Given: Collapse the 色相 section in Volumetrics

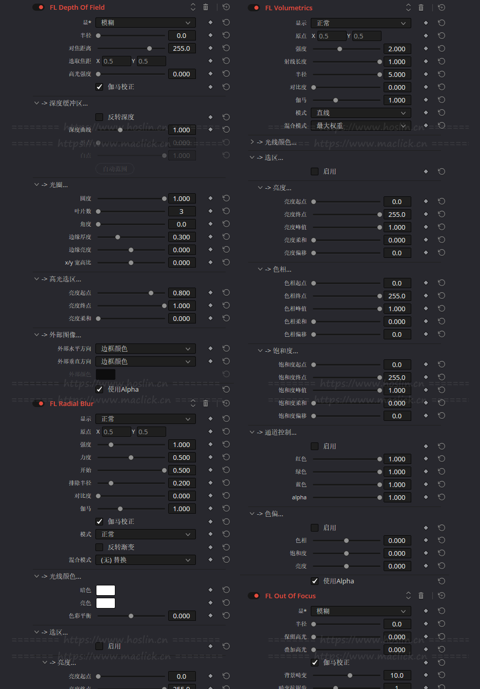Looking at the screenshot, I should 261,269.
